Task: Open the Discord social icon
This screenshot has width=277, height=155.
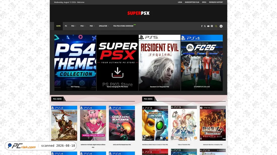Action: 212,26
